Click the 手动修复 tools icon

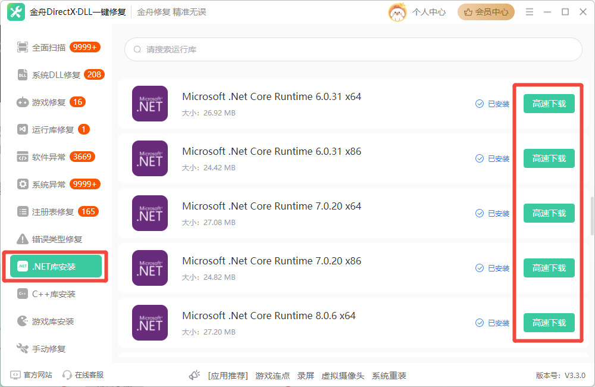click(x=23, y=348)
